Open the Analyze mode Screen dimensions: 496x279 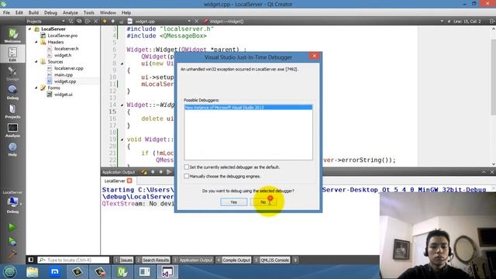(12, 130)
